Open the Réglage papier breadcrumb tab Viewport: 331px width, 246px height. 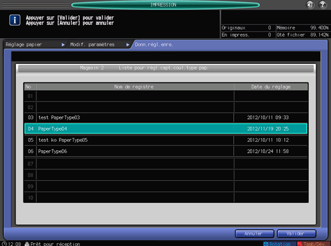[x=35, y=45]
